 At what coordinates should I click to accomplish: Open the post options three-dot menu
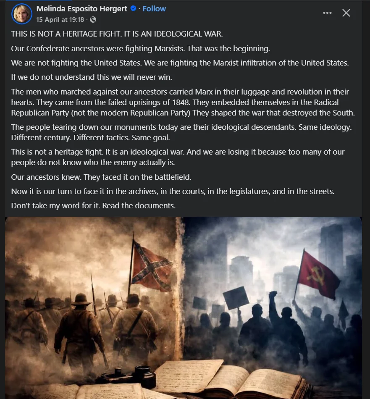point(327,13)
